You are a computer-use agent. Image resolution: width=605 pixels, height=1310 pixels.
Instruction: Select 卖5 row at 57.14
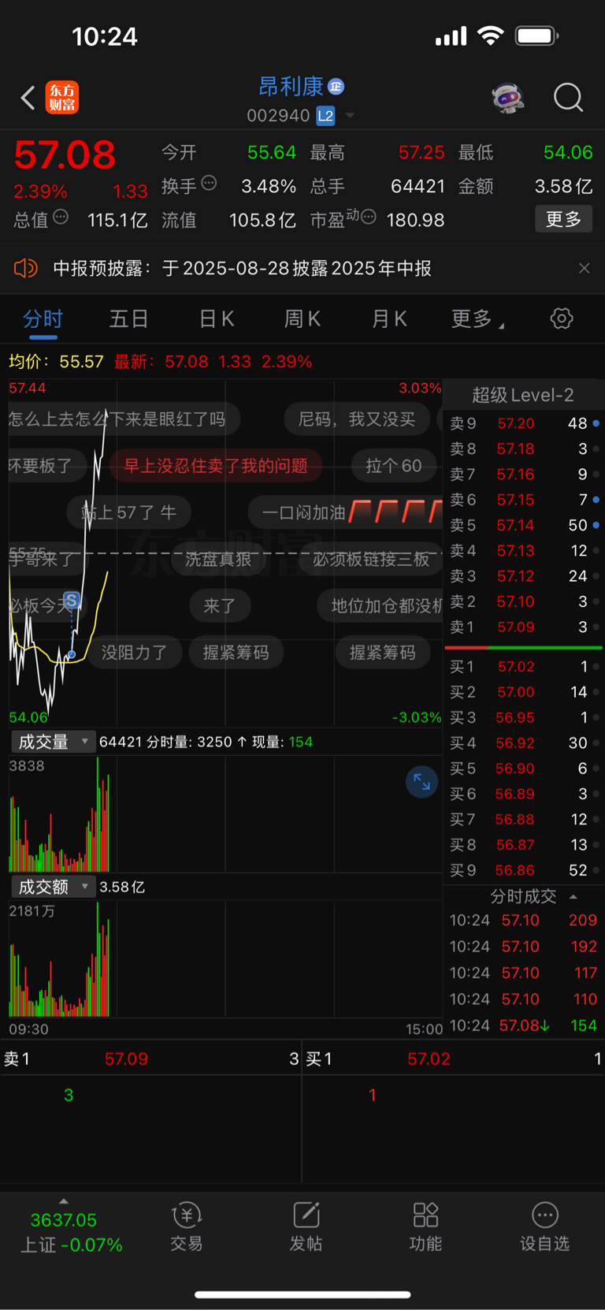523,525
